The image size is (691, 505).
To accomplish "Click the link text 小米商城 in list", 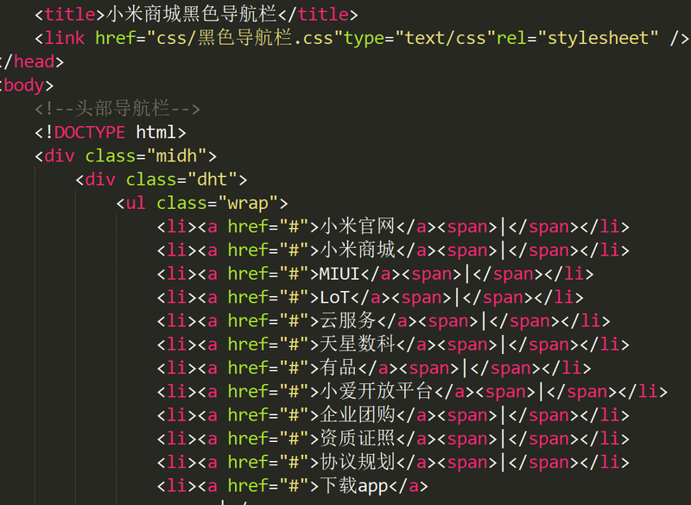I will click(x=357, y=250).
